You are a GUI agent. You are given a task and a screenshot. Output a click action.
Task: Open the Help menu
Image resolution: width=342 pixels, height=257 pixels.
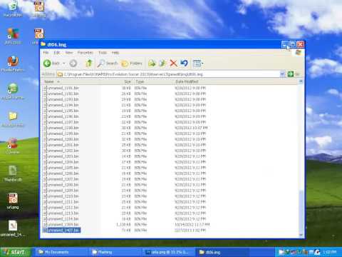(115, 53)
